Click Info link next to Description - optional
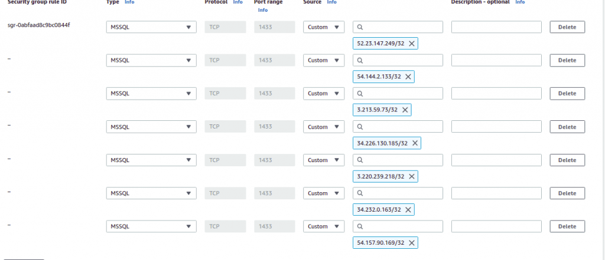This screenshot has height=260, width=605. tap(520, 2)
